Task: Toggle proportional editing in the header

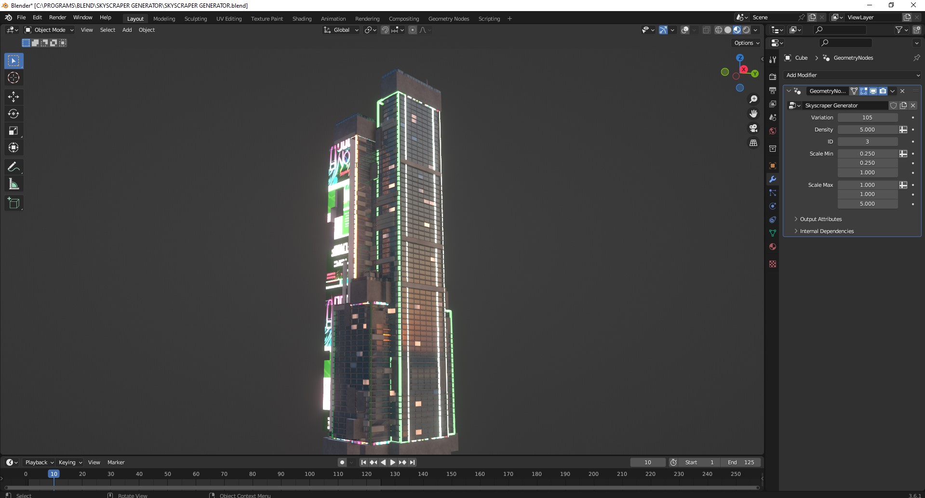Action: coord(413,30)
